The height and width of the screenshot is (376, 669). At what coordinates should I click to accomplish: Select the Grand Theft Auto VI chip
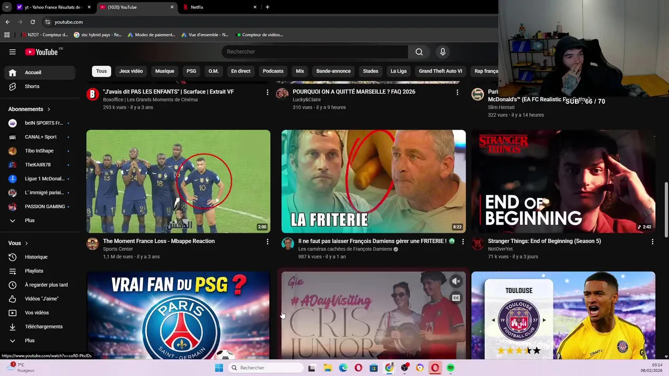click(440, 71)
